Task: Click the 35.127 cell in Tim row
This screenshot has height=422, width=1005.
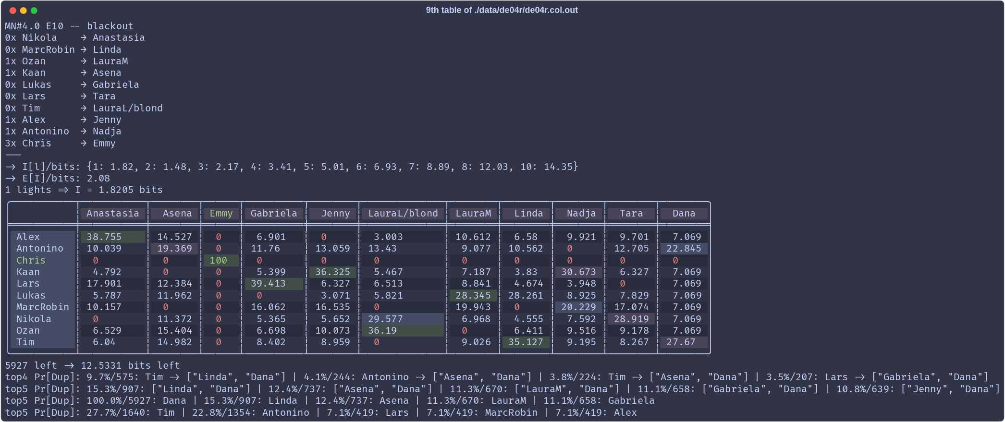Action: click(x=526, y=342)
